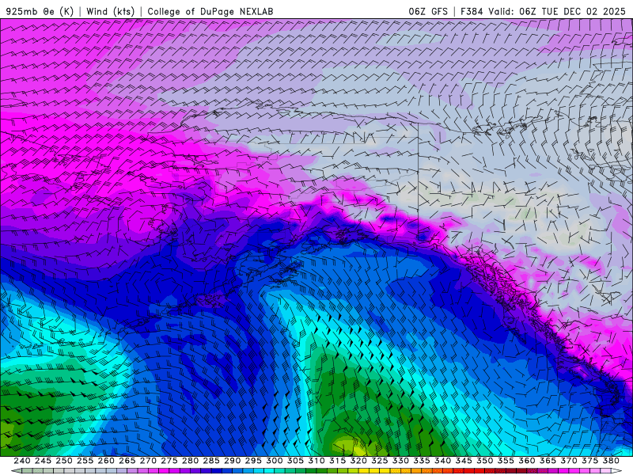Click the 305 color scale label
Viewport: 633px width, 475px height.
(295, 461)
